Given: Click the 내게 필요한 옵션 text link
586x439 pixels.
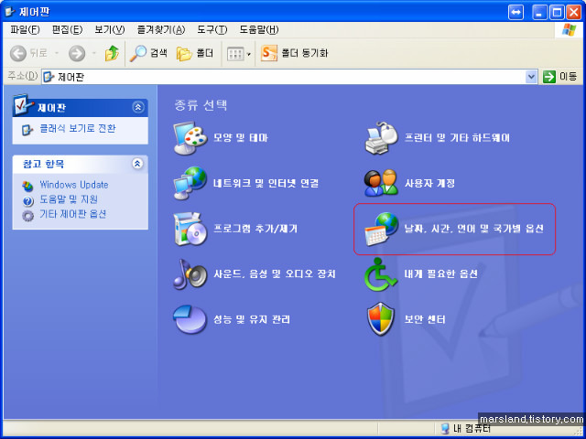Looking at the screenshot, I should [x=441, y=274].
